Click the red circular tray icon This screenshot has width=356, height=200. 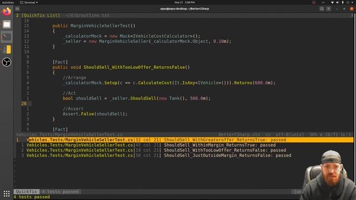tap(314, 2)
